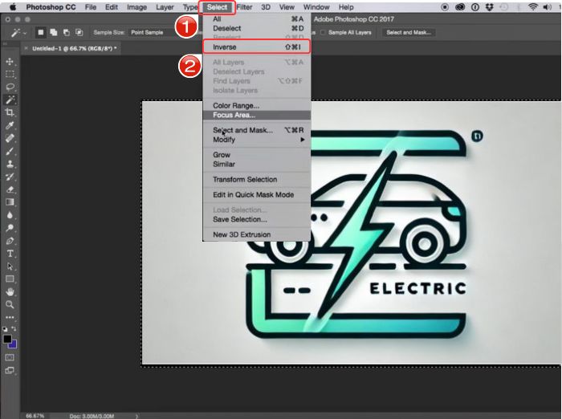Open the background color swatch

(14, 344)
